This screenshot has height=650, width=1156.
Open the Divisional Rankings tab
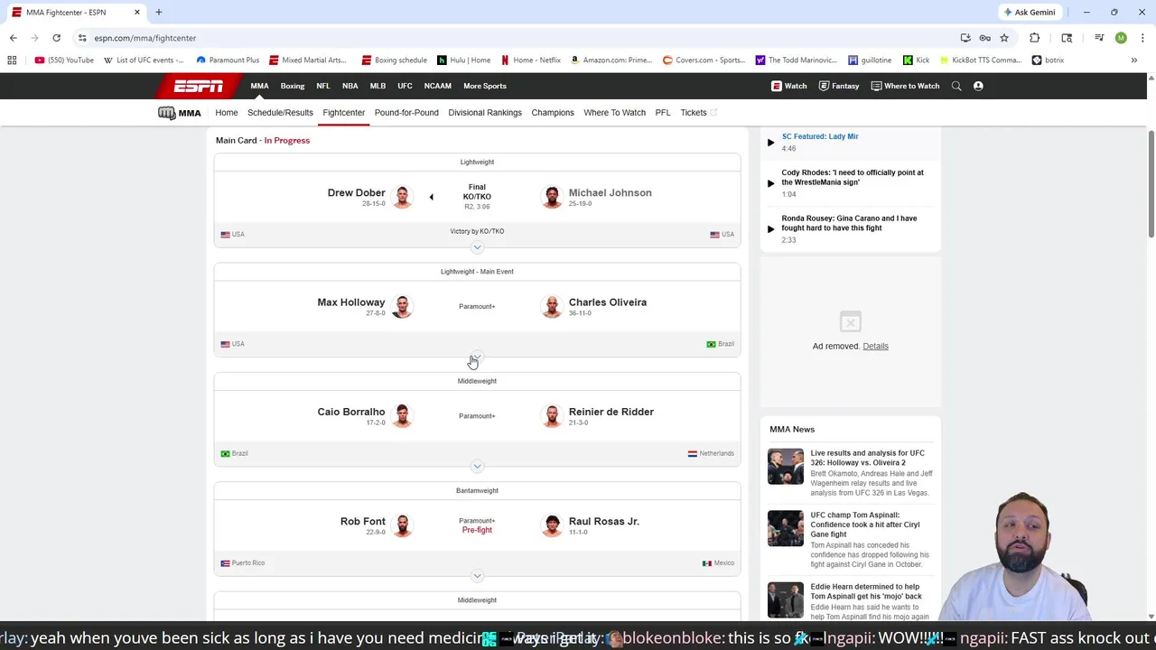pyautogui.click(x=485, y=113)
